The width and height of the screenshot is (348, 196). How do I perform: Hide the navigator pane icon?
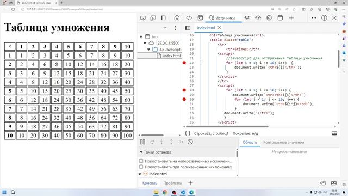click(188, 28)
